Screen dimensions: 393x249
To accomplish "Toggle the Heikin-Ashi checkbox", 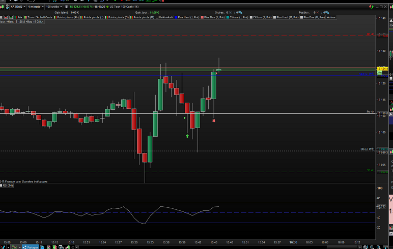I will (157, 17).
